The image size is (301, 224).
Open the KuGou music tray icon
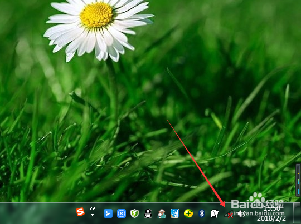point(122,213)
